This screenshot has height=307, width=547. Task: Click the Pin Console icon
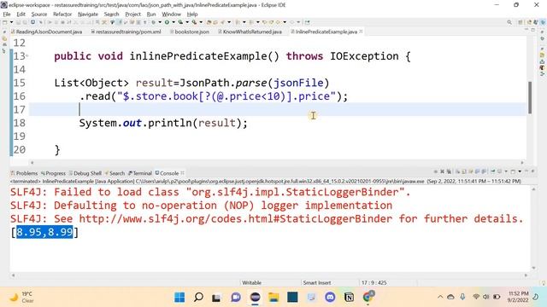(492, 171)
